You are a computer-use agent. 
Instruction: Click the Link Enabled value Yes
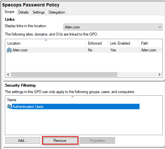coord(113,50)
